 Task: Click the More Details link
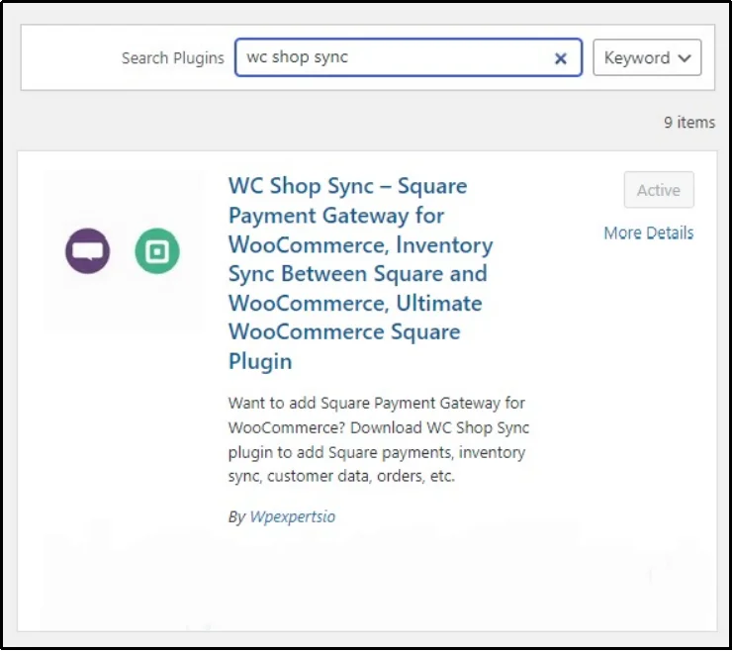[x=648, y=232]
